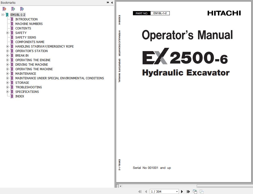Click the 'Serial No 001001 and up' text
The width and height of the screenshot is (253, 194).
click(x=152, y=168)
